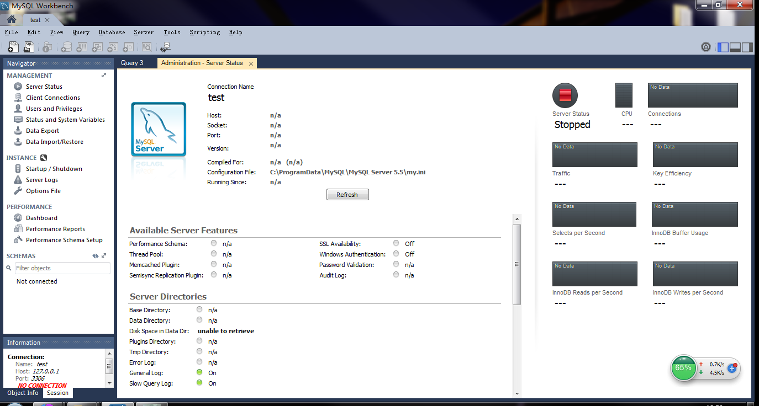Click the Performance Schema Setup icon
The image size is (759, 406).
pos(18,240)
